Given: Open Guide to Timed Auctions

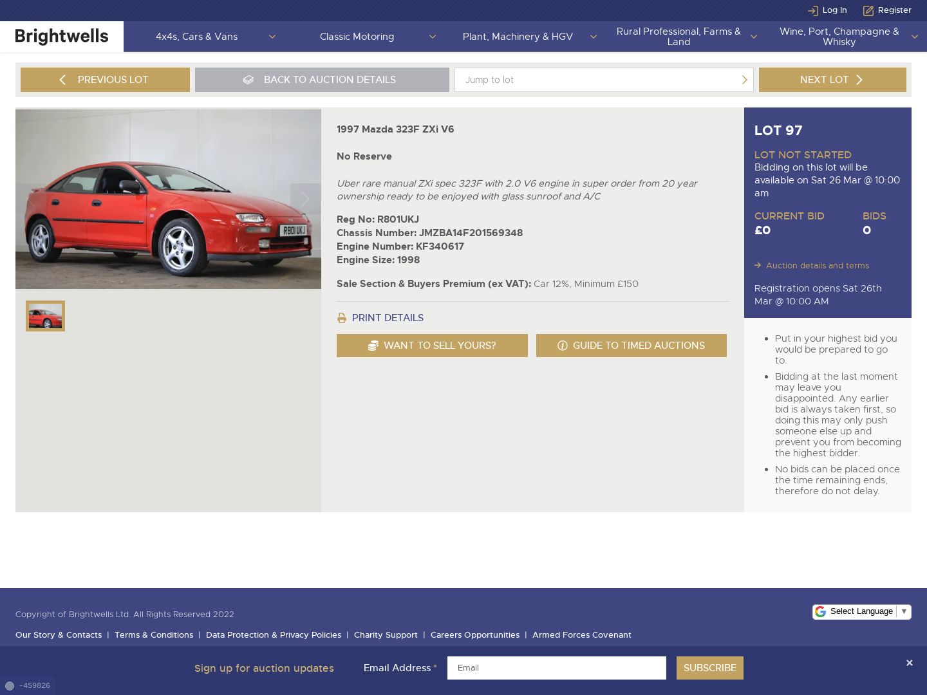Looking at the screenshot, I should (632, 346).
